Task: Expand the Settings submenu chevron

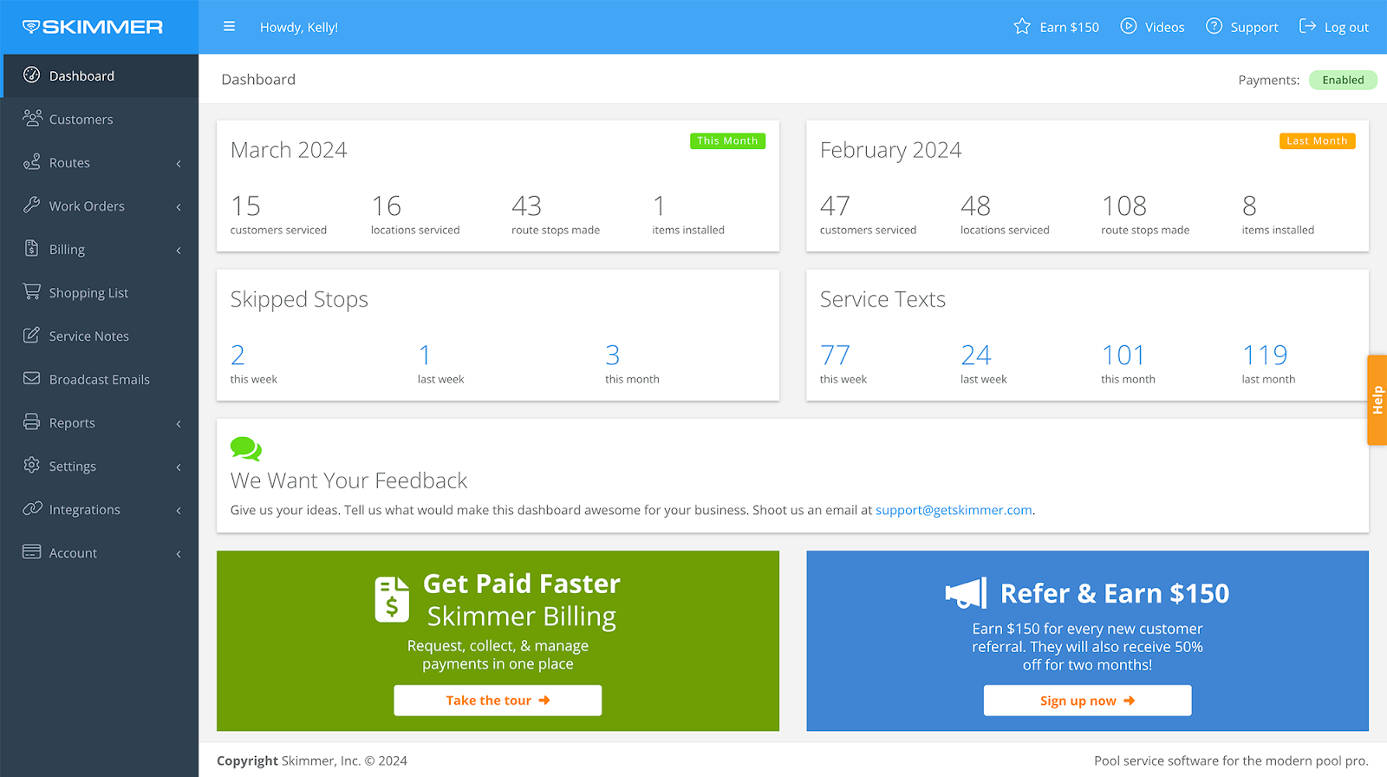Action: point(179,467)
